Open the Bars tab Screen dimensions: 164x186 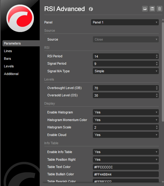tap(7, 59)
